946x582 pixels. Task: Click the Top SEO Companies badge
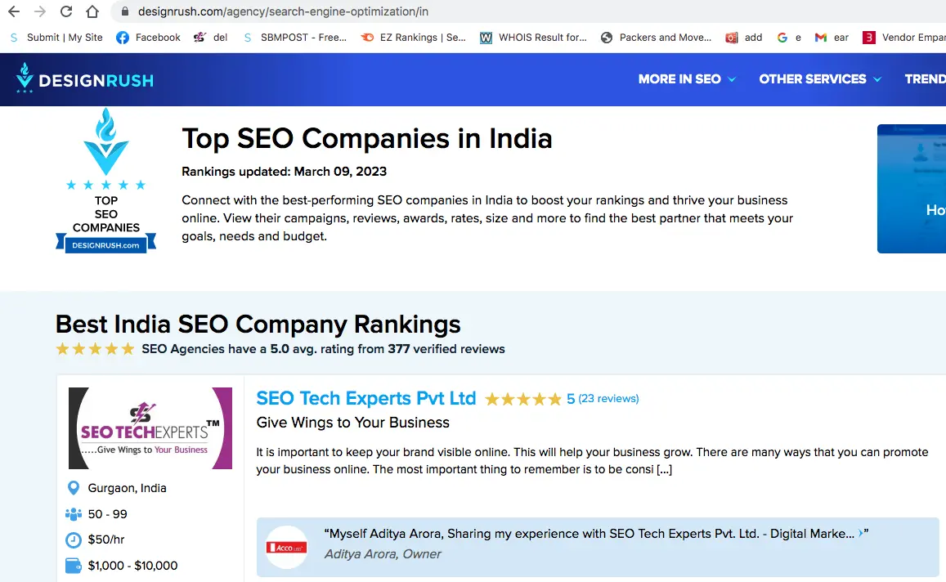[x=105, y=180]
